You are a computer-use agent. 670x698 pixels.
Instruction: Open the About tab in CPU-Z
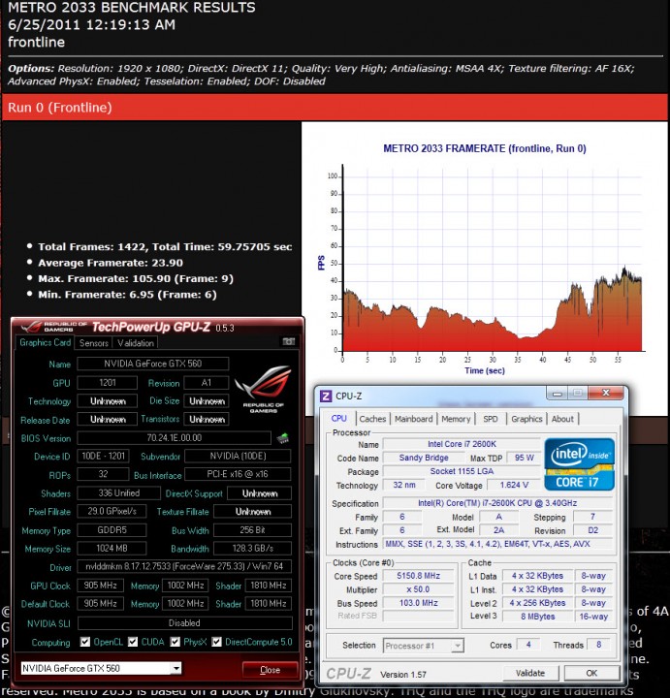click(x=562, y=419)
